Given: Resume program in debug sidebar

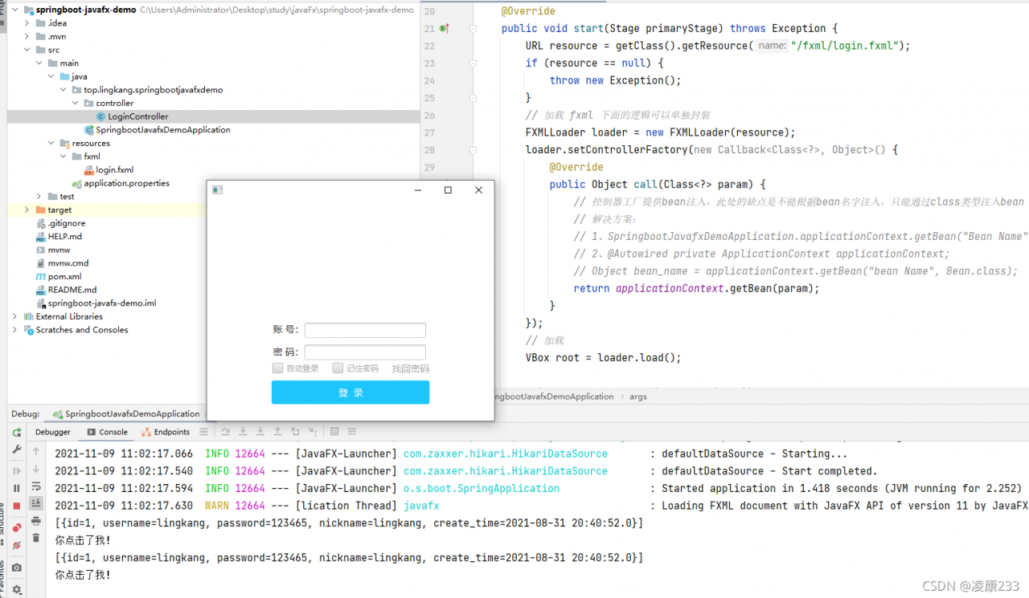Looking at the screenshot, I should click(x=16, y=471).
